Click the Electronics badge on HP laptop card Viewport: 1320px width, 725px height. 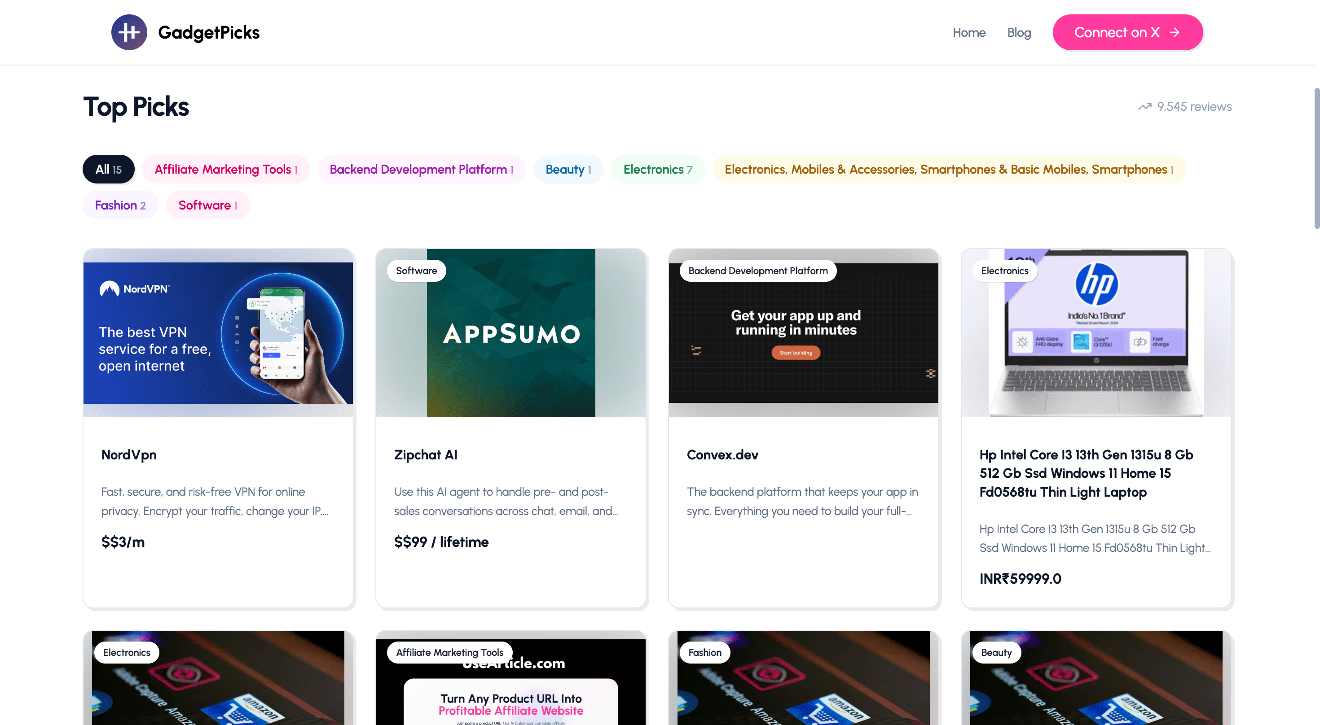tap(1004, 271)
